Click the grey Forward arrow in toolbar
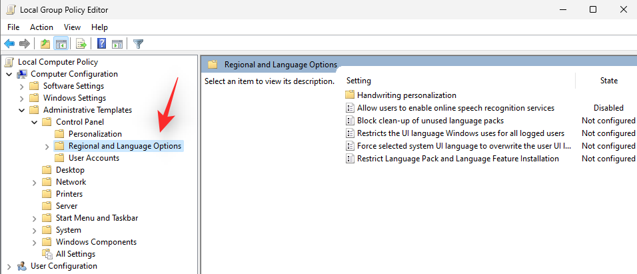This screenshot has width=637, height=274. [x=25, y=43]
